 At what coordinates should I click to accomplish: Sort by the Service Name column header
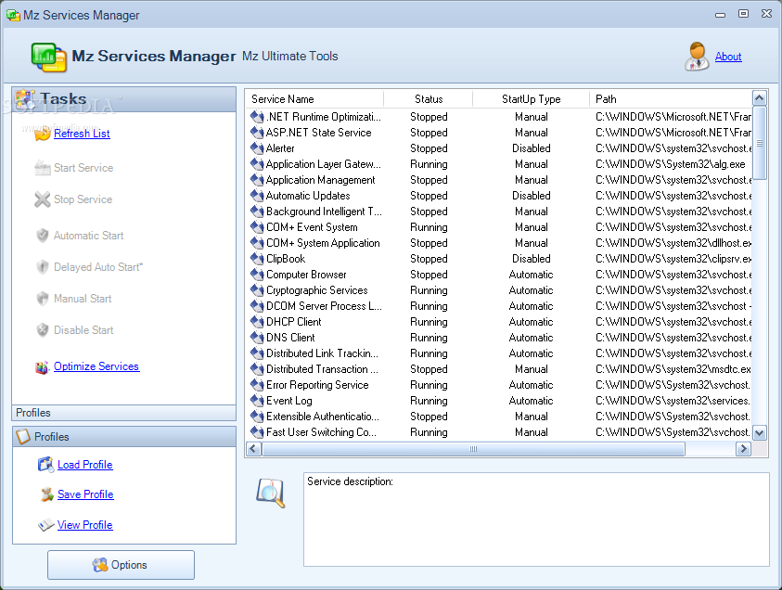pyautogui.click(x=314, y=99)
